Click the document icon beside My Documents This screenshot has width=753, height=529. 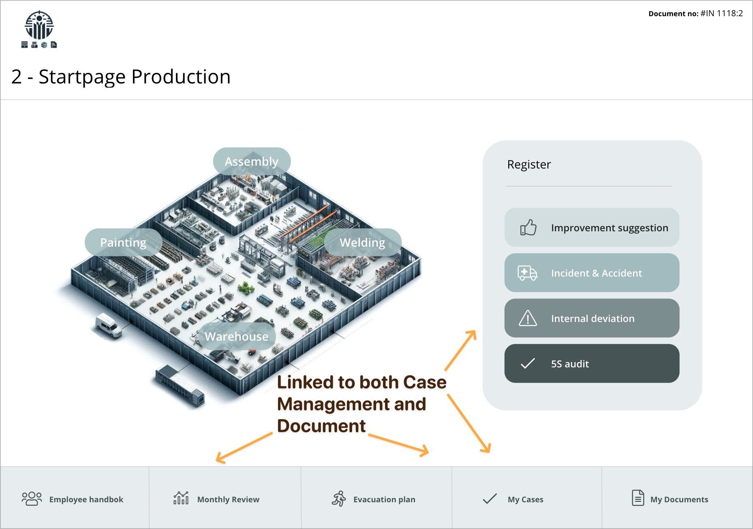(x=638, y=498)
